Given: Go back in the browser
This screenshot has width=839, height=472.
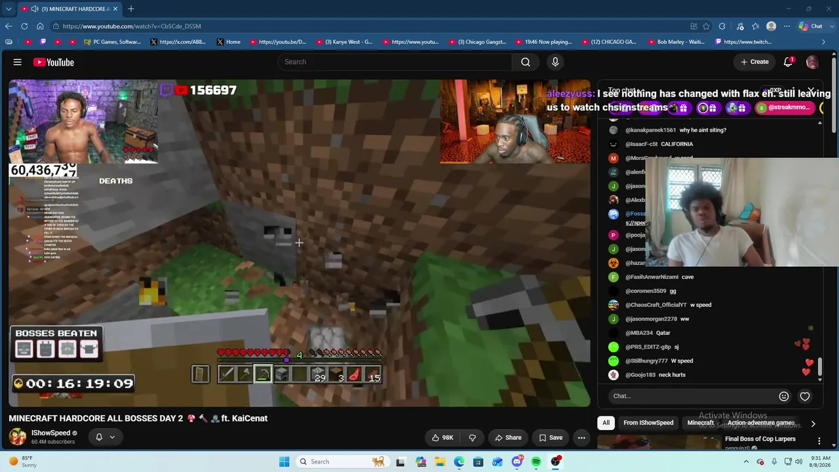Looking at the screenshot, I should (x=8, y=26).
